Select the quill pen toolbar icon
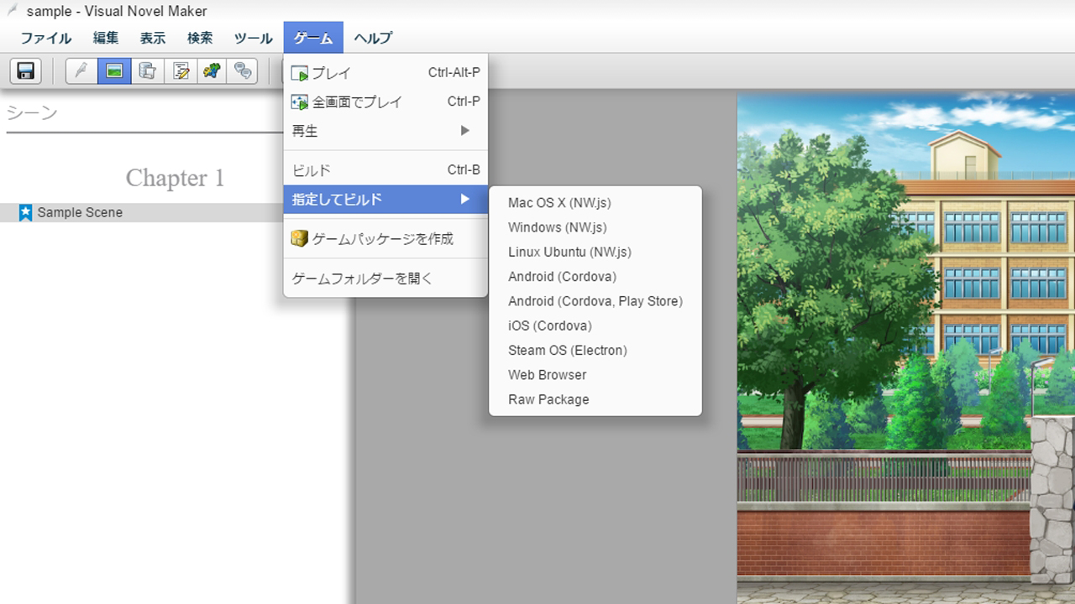The image size is (1075, 604). 81,70
